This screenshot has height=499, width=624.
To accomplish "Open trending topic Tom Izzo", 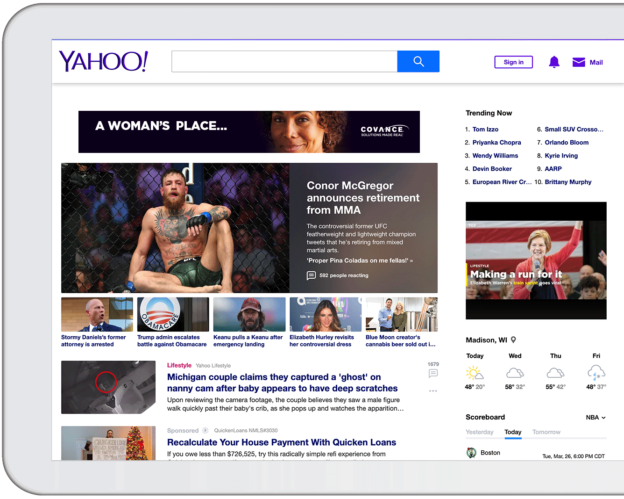I will click(x=485, y=129).
